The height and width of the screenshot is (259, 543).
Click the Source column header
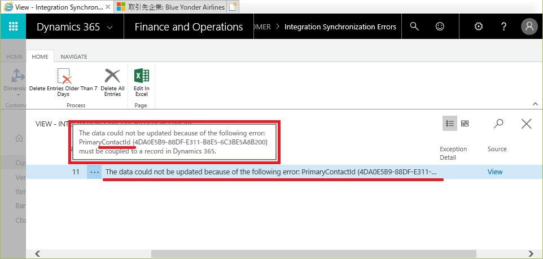(x=497, y=149)
